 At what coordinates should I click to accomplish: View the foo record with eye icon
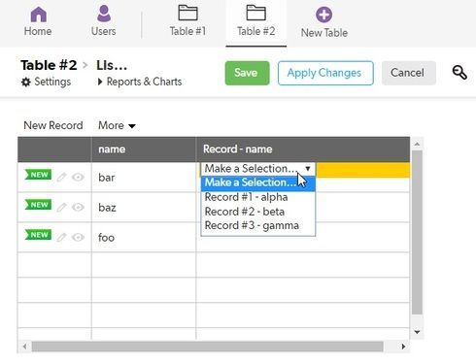(x=78, y=237)
